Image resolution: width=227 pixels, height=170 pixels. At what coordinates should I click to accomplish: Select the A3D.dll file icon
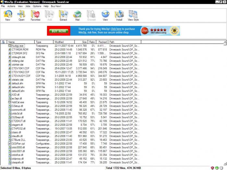coord(10,95)
